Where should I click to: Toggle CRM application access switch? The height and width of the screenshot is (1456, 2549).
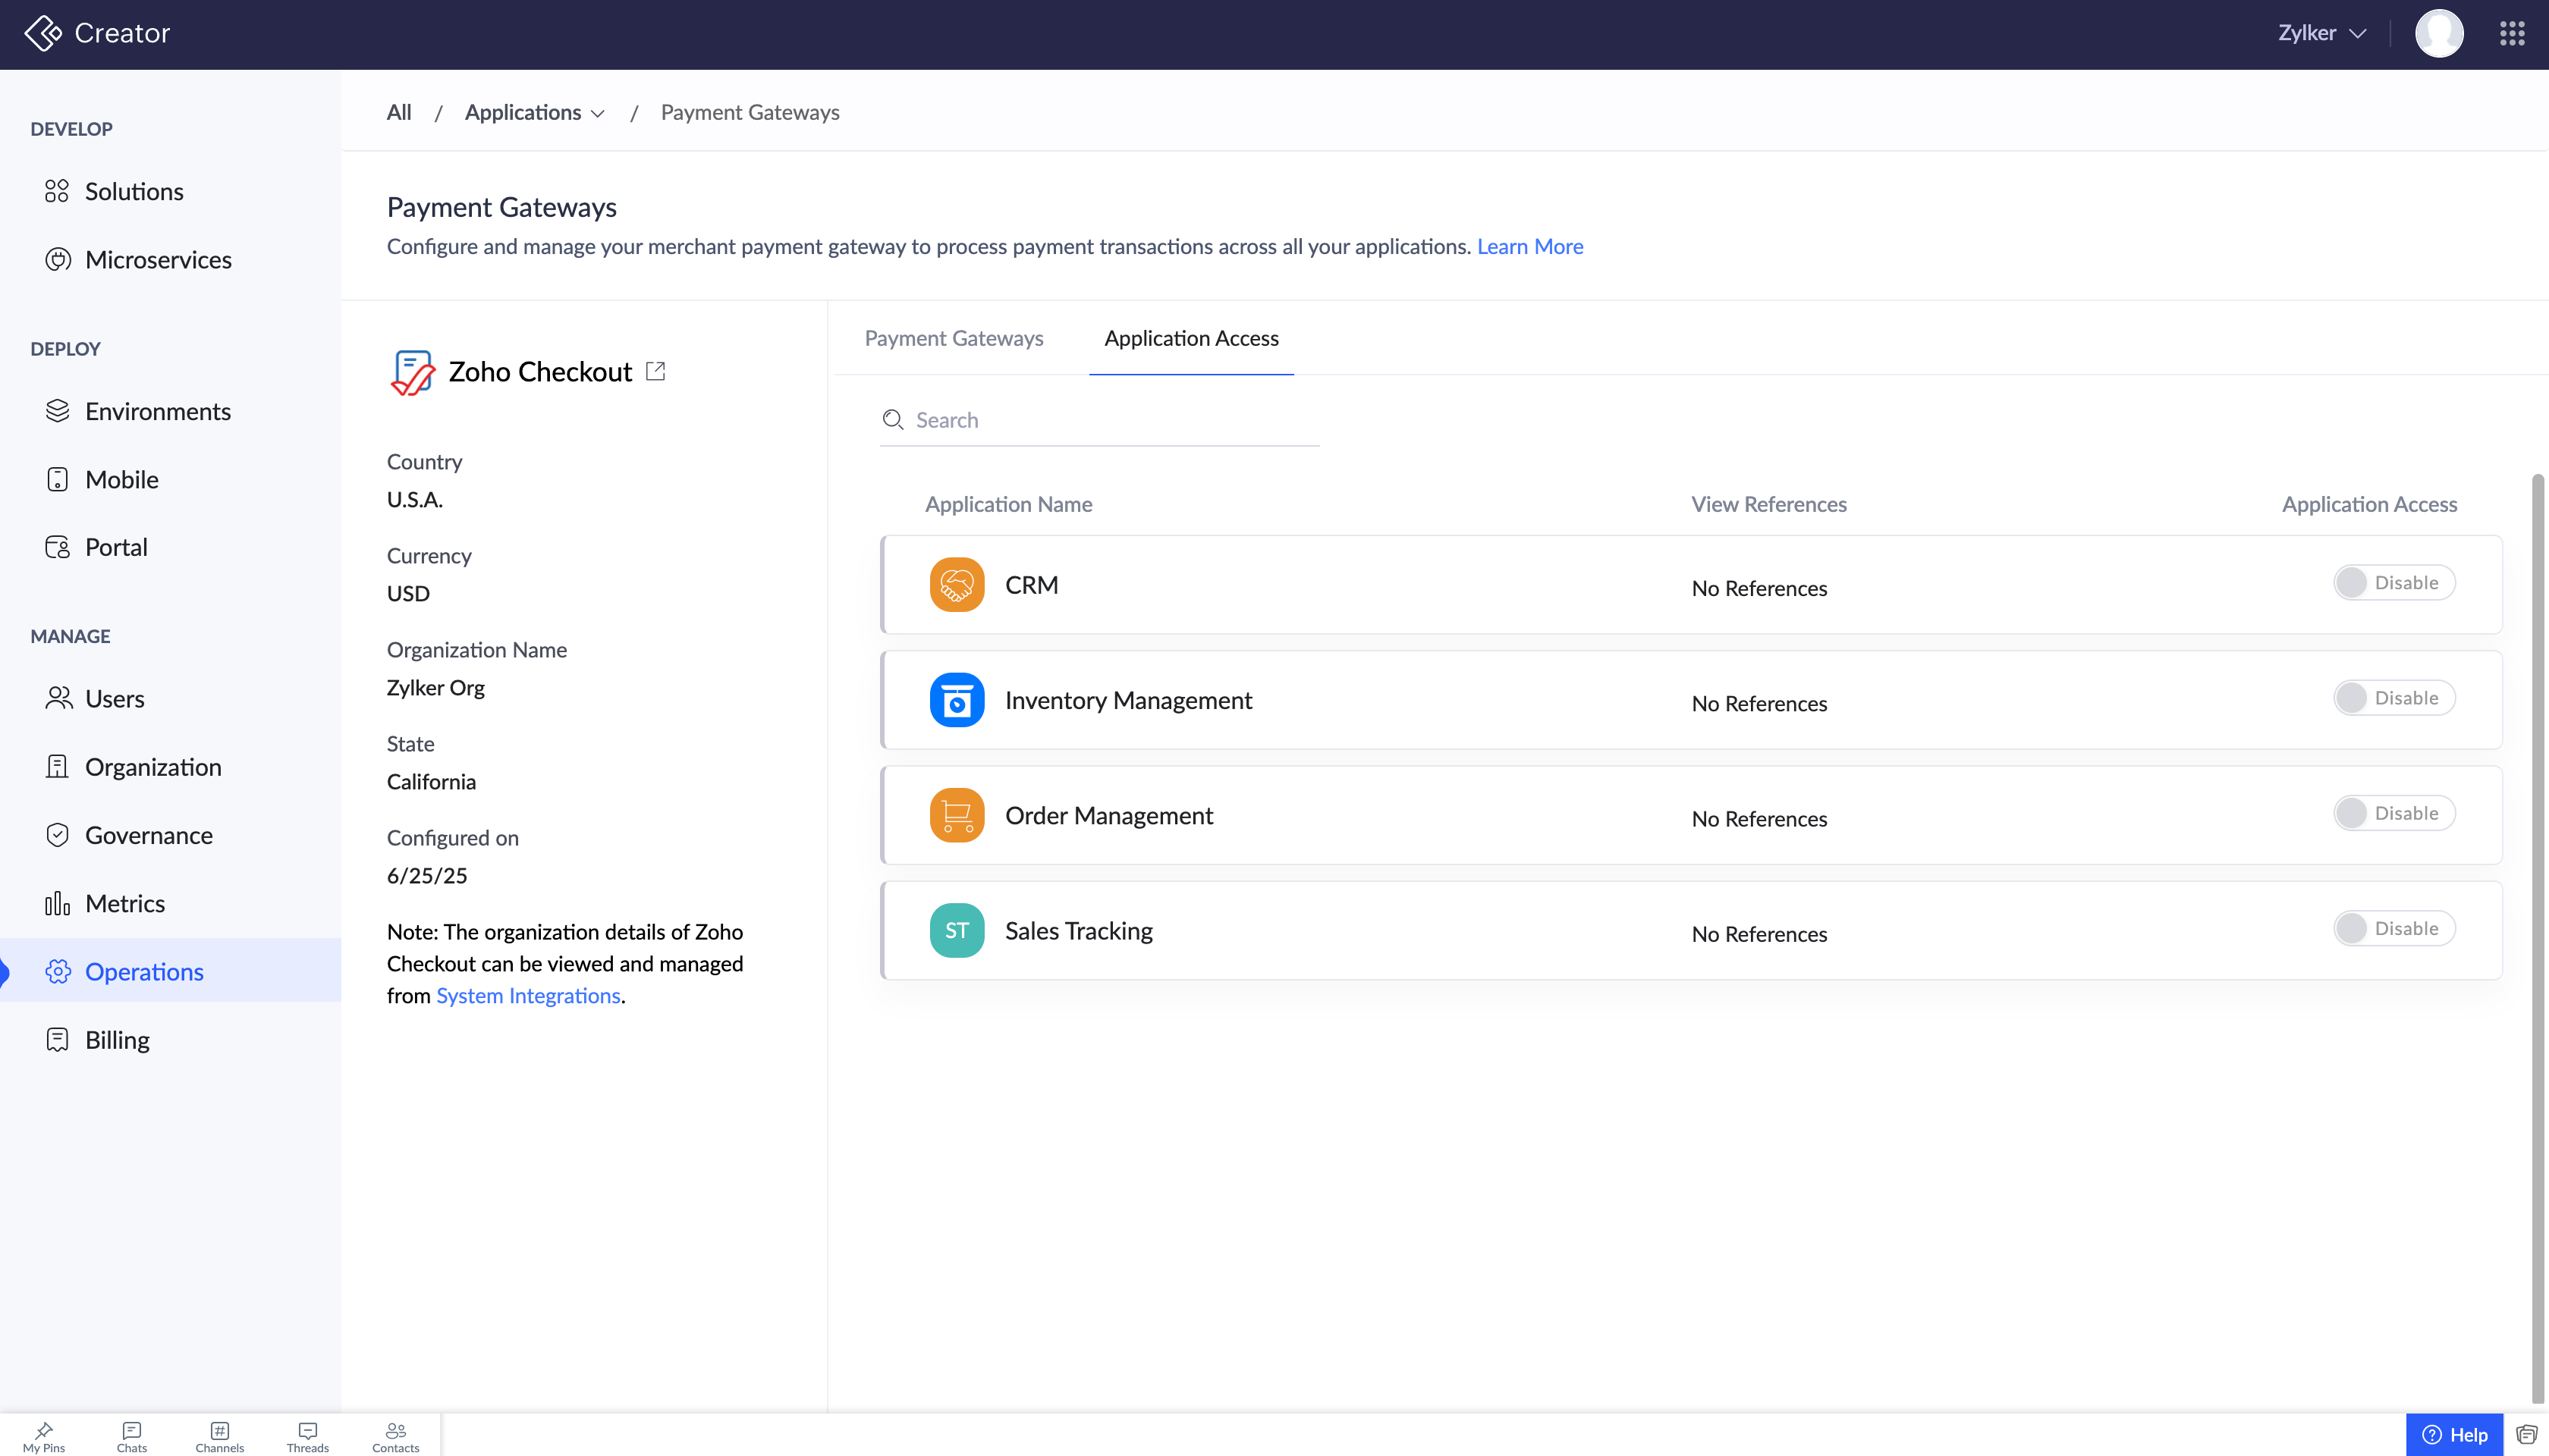click(2393, 583)
